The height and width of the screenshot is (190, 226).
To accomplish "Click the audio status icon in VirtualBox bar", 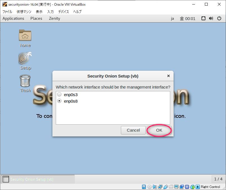I will click(155, 187).
